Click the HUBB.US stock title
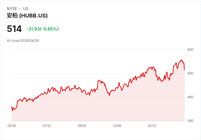201x140 pixels. 27,16
